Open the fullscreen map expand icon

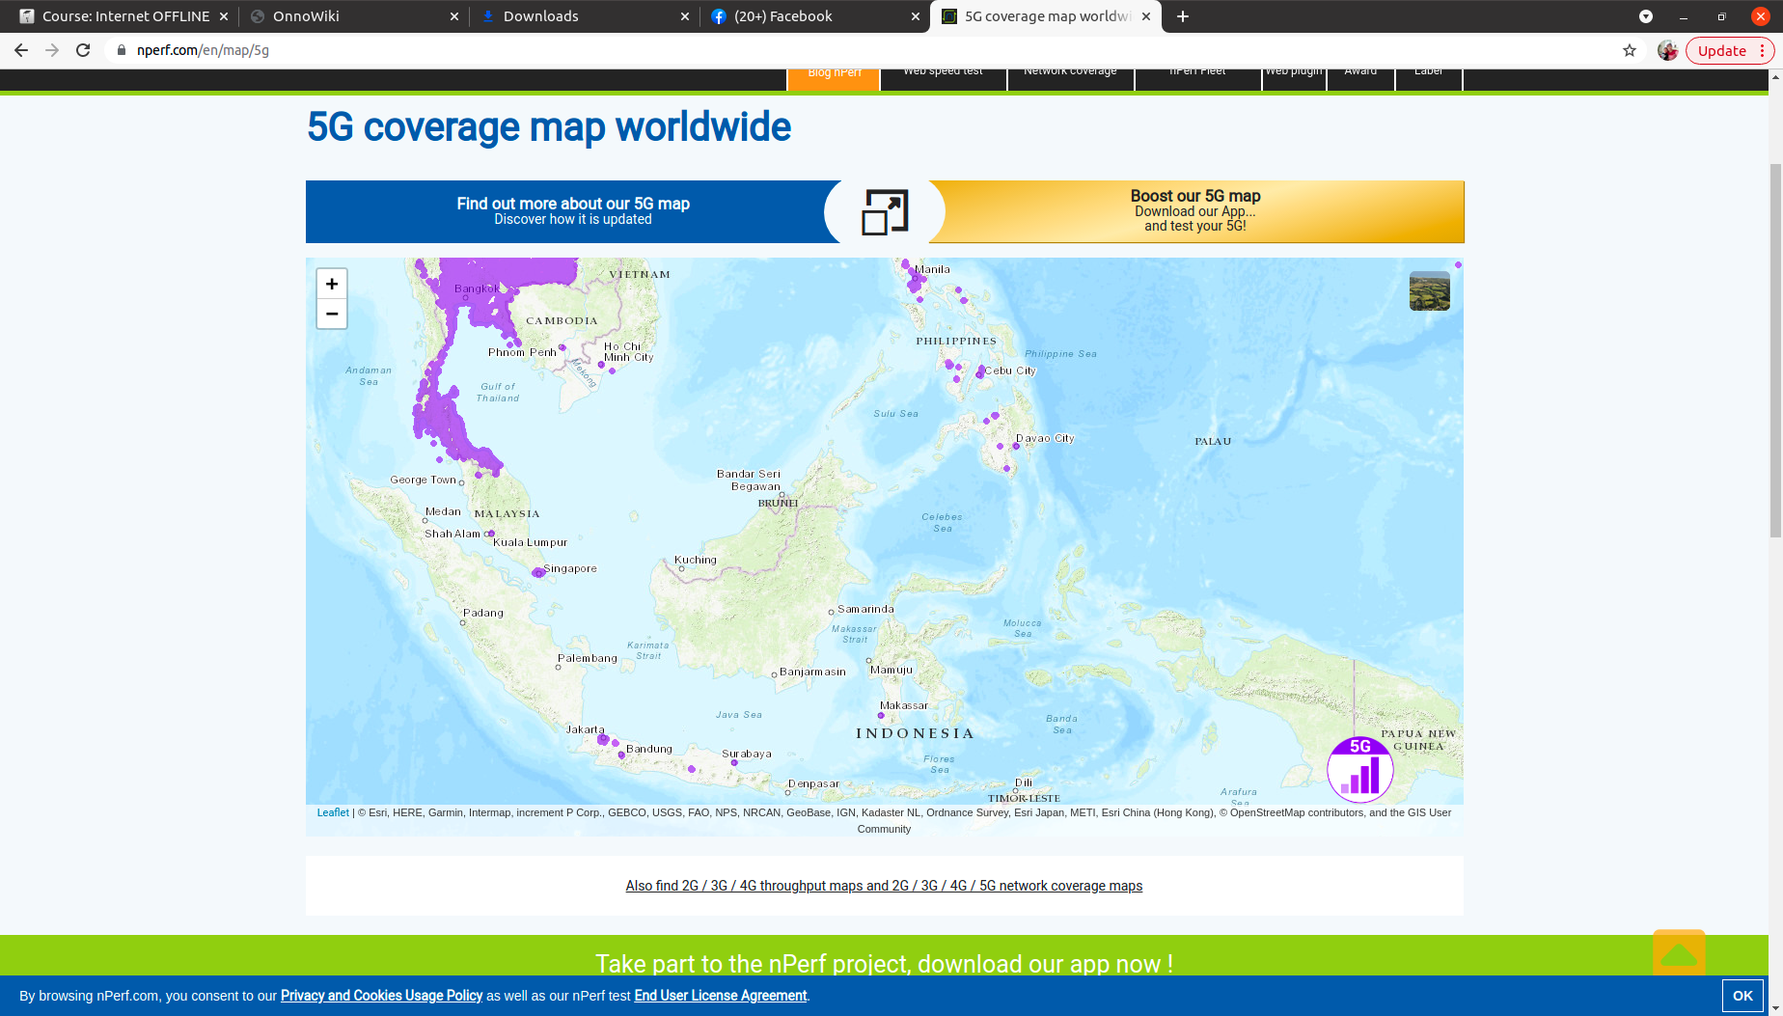coord(884,212)
